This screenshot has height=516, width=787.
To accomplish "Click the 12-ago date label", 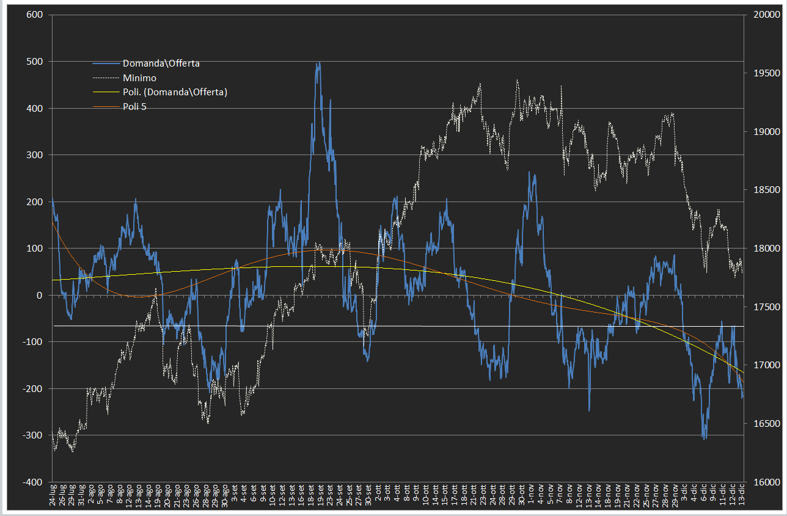I will 129,496.
